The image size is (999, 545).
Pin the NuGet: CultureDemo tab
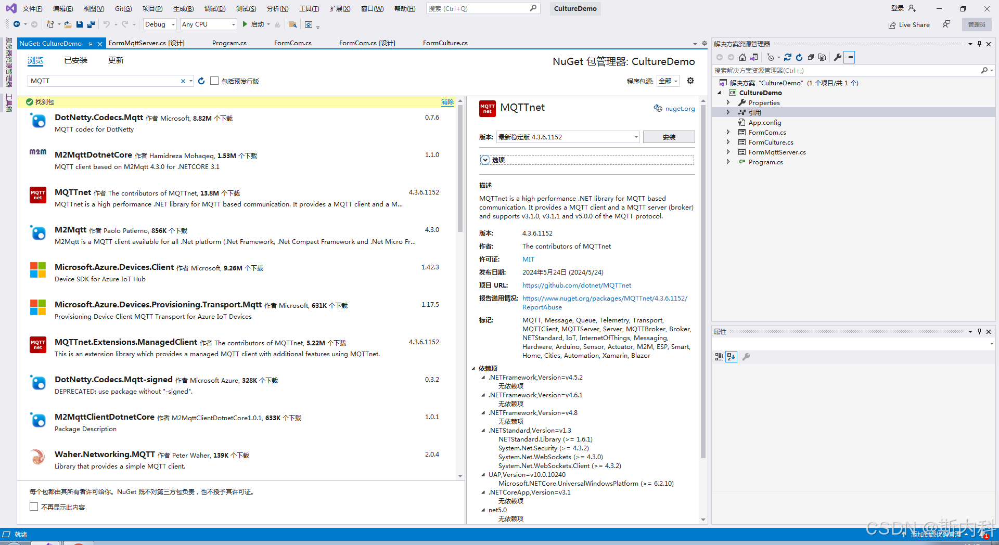pyautogui.click(x=91, y=44)
